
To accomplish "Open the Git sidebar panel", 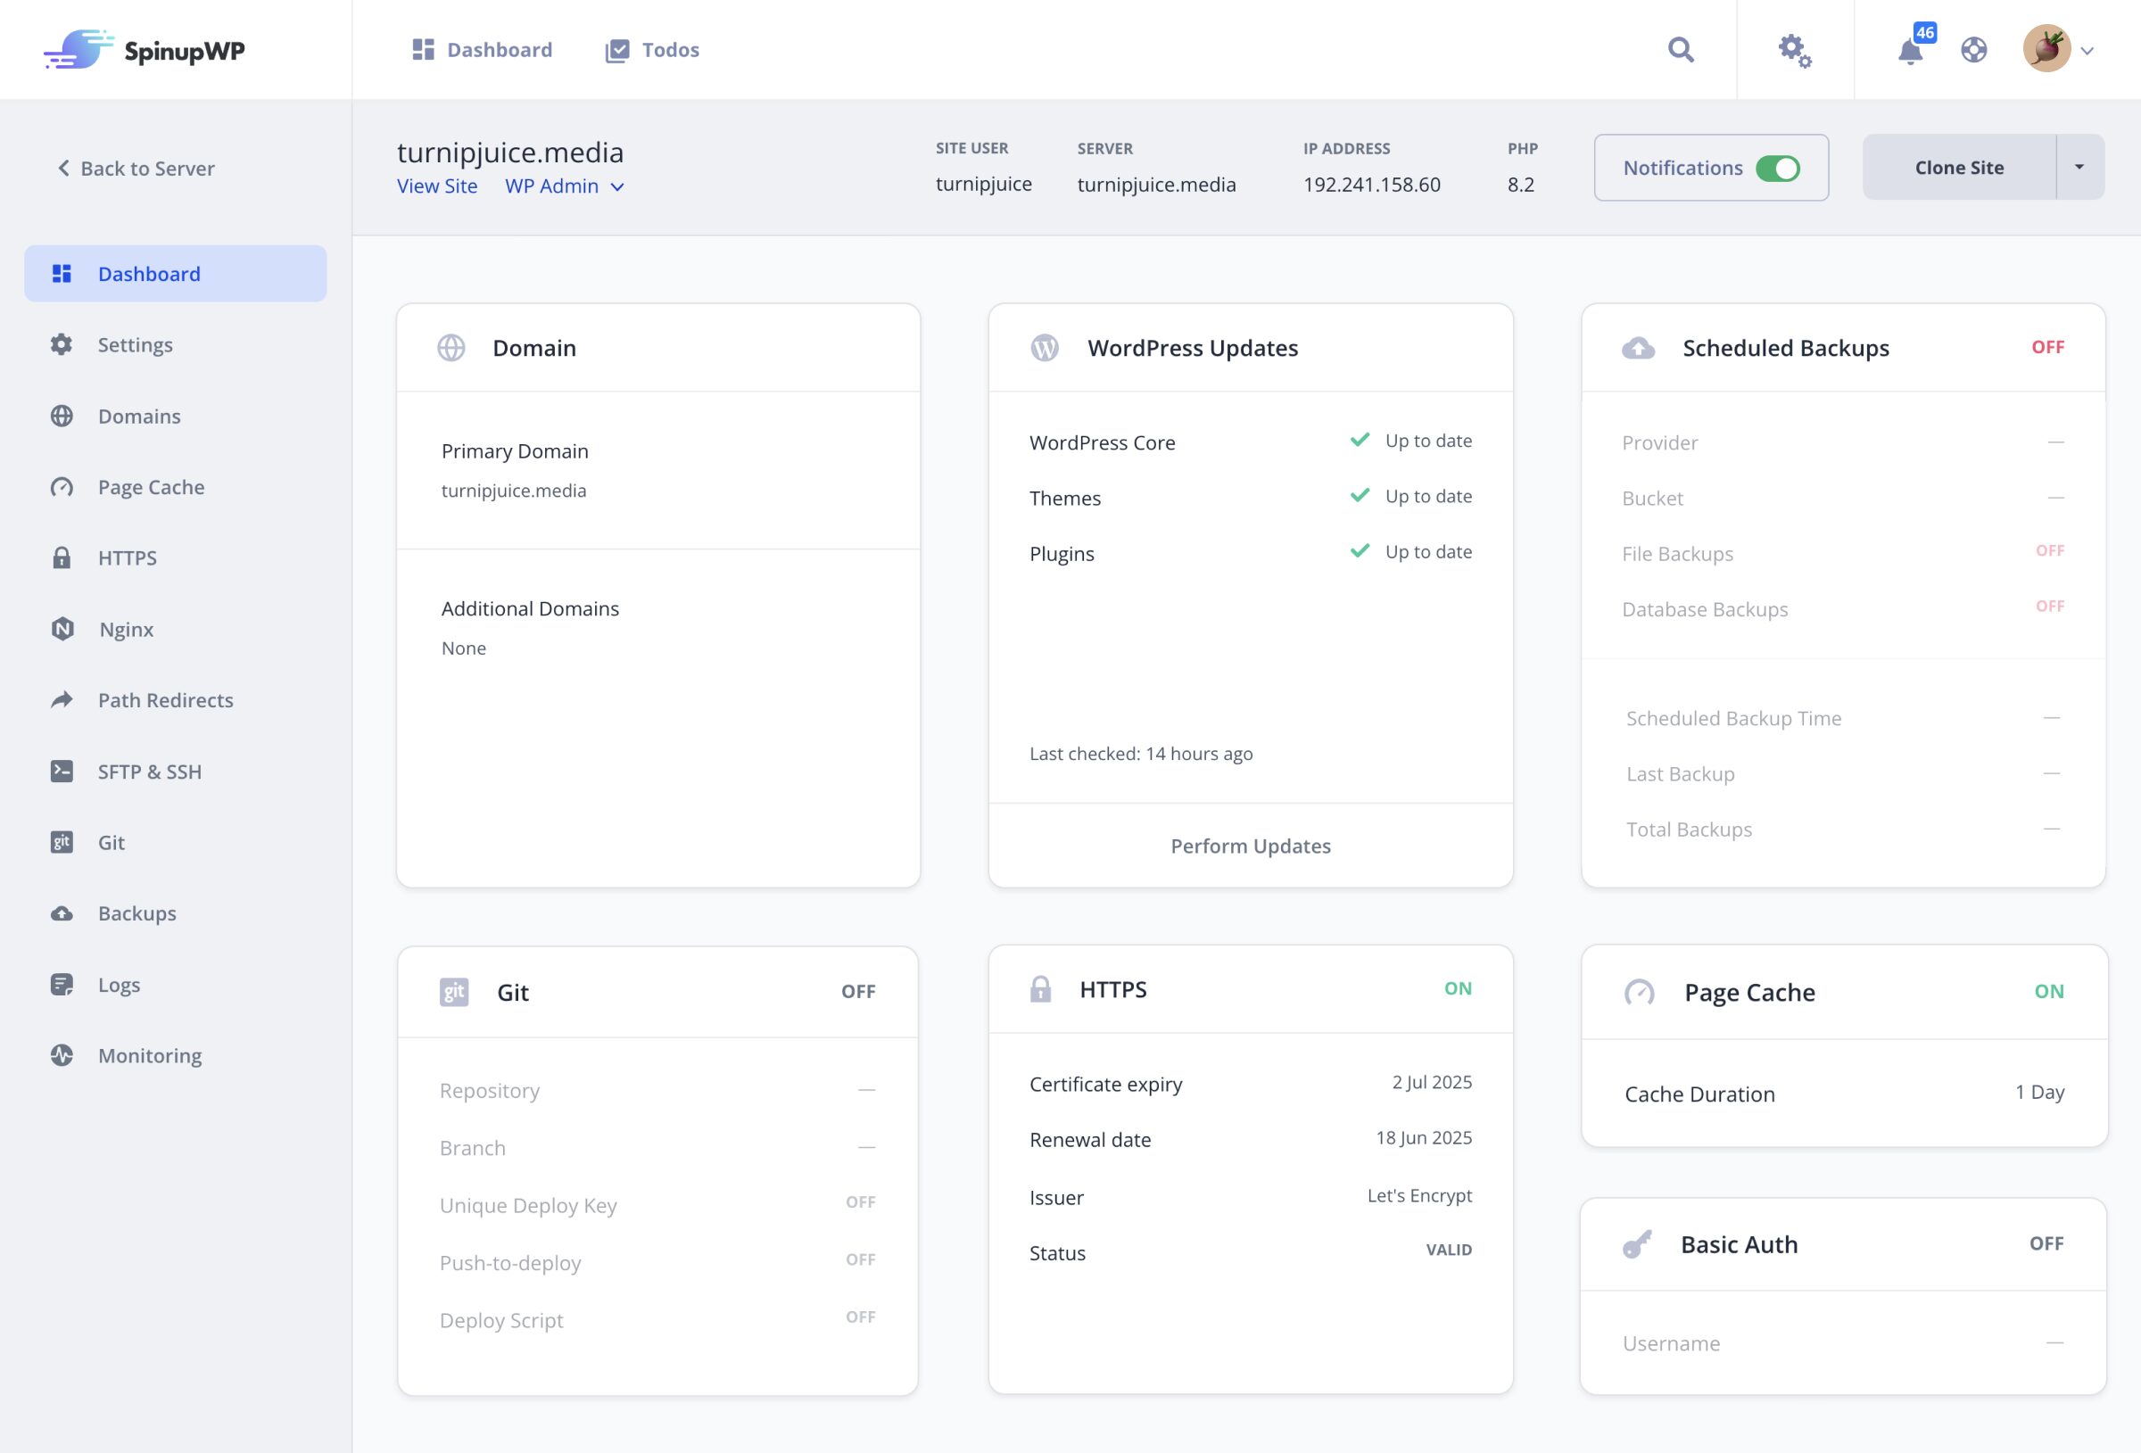I will tap(112, 842).
